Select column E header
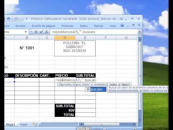This screenshot has height=130, width=173. pyautogui.click(x=85, y=38)
